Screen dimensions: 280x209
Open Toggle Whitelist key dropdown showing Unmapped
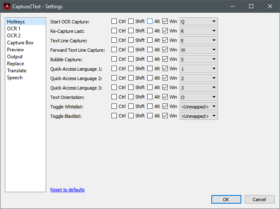coord(199,106)
